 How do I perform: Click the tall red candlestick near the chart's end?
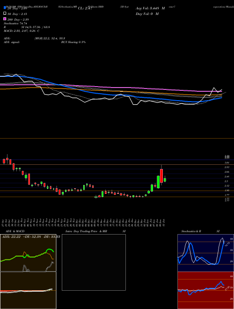161,175
